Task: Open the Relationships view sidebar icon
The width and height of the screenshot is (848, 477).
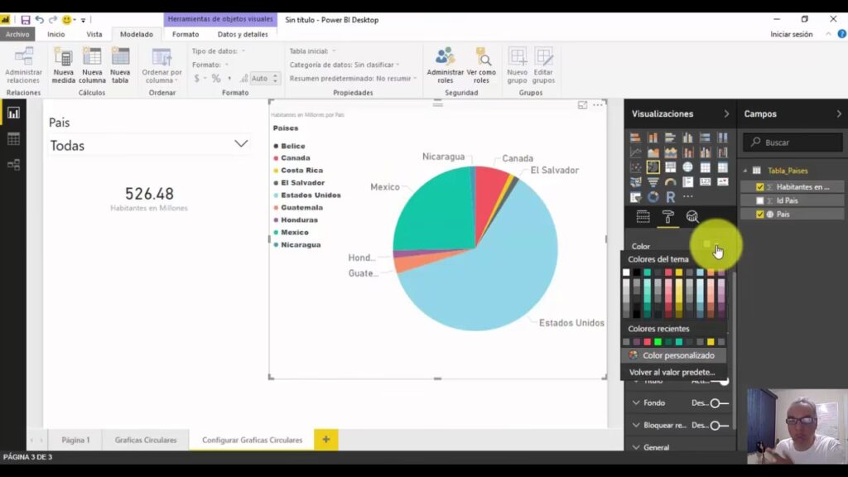Action: [x=13, y=165]
